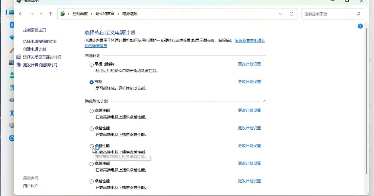Navigate to 控制面板 in the breadcrumb
Image resolution: width=374 pixels, height=196 pixels.
[x=80, y=14]
